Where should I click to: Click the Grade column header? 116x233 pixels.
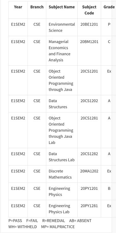109,7
